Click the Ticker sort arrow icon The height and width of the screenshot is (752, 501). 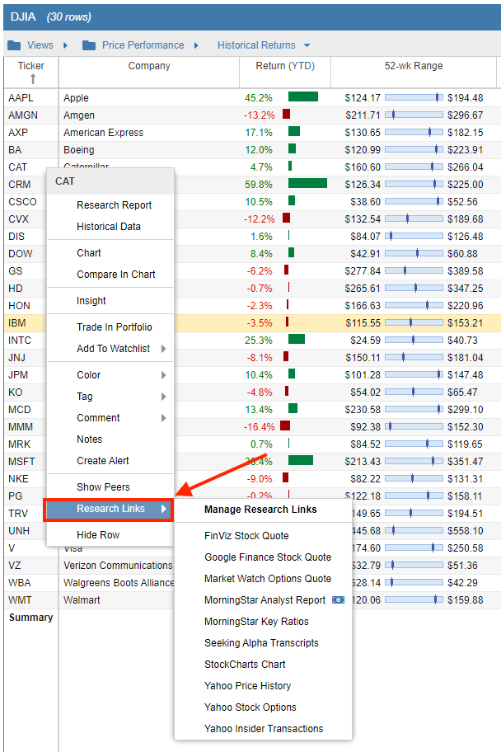click(x=33, y=78)
